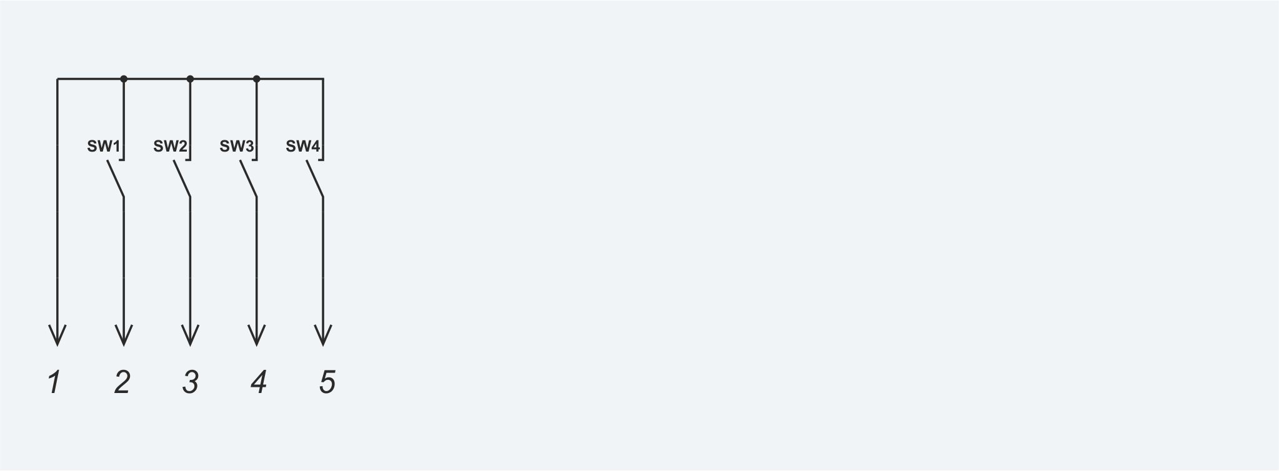Click the SW4 switch label
The height and width of the screenshot is (471, 1279).
pos(303,147)
